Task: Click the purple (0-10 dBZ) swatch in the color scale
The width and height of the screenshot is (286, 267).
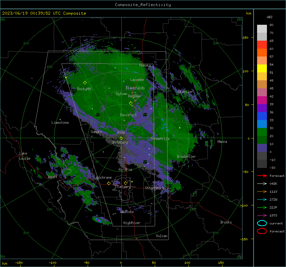Action: pos(262,148)
